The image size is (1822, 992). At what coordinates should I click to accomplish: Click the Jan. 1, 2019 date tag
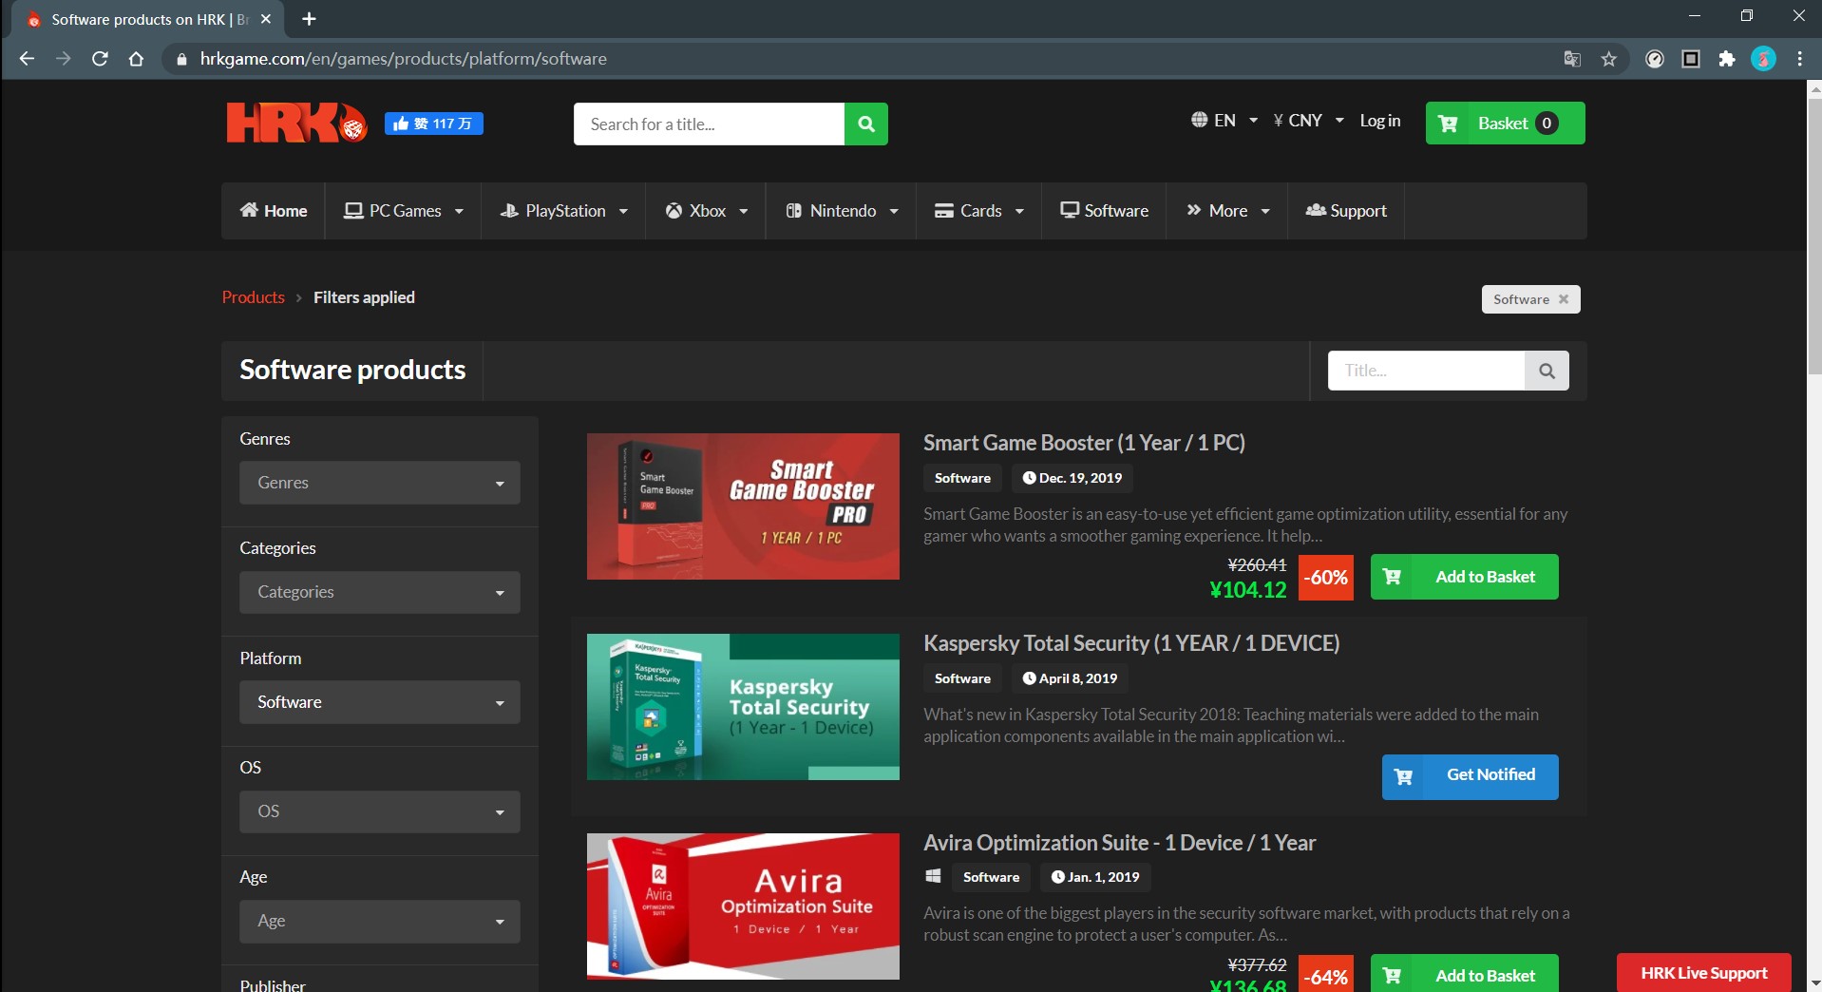(x=1095, y=877)
